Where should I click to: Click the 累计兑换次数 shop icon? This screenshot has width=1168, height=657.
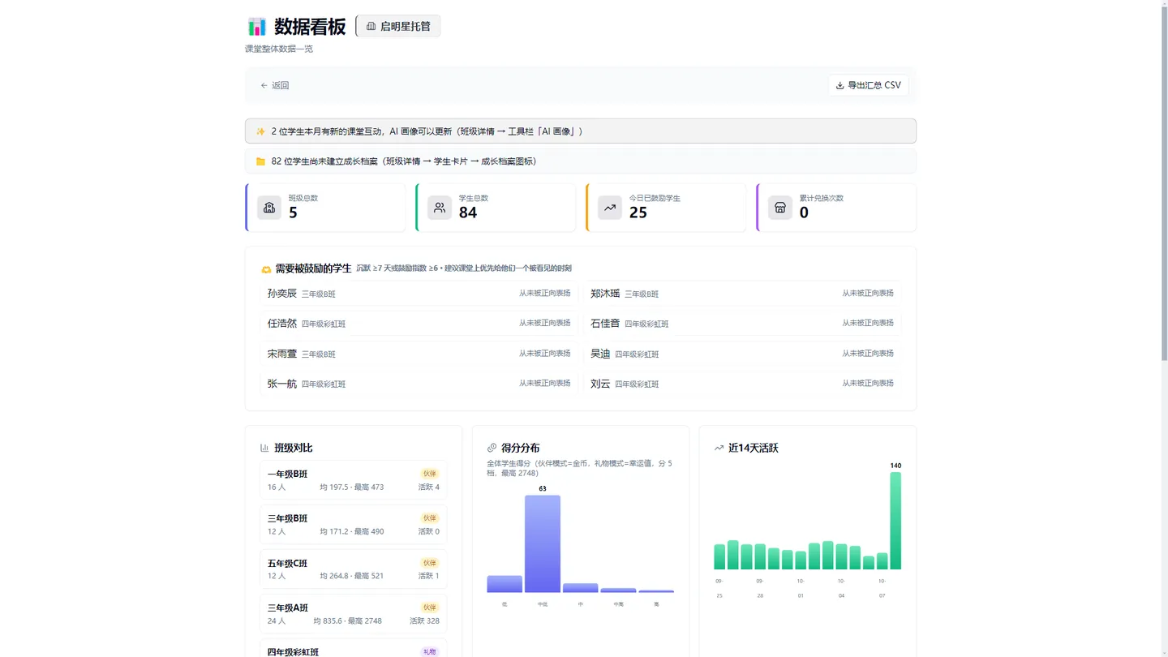point(780,208)
